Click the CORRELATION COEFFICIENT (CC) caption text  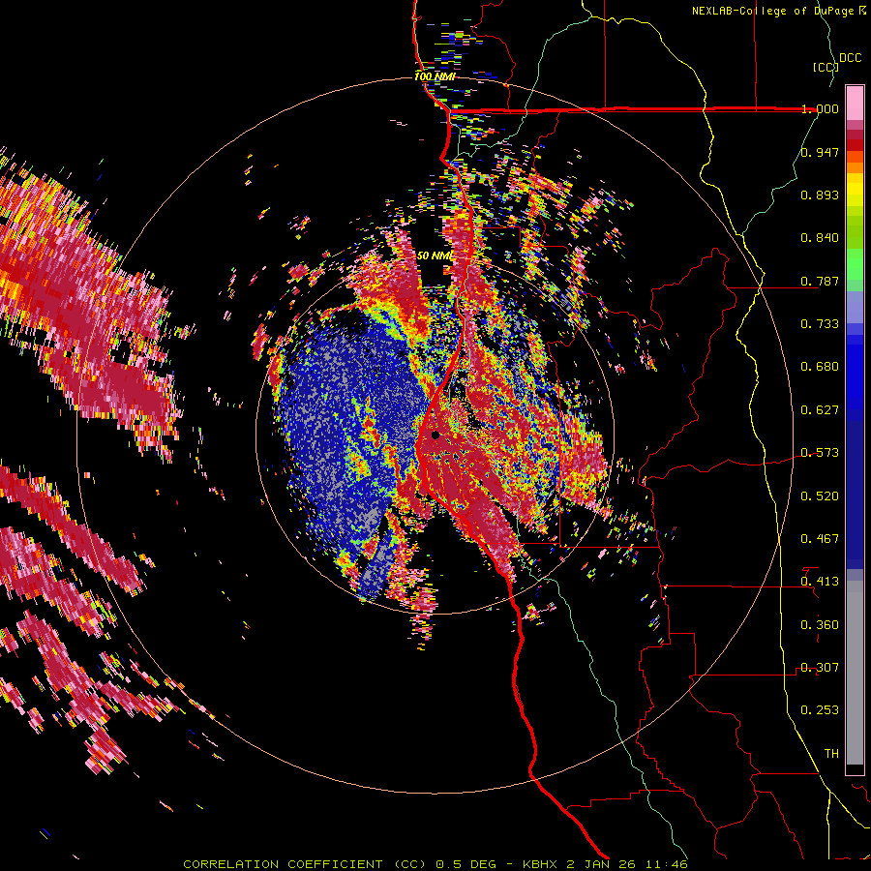(305, 864)
